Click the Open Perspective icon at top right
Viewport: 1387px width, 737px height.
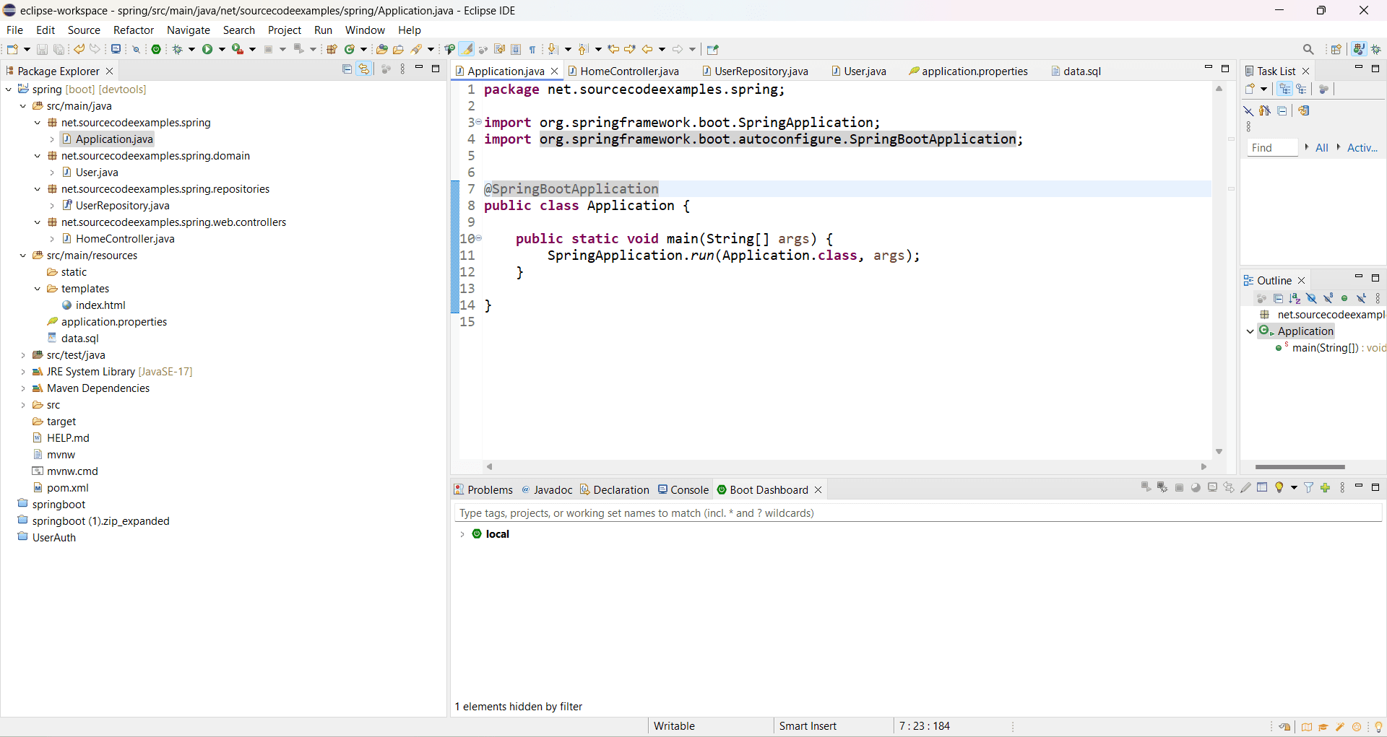(x=1336, y=49)
